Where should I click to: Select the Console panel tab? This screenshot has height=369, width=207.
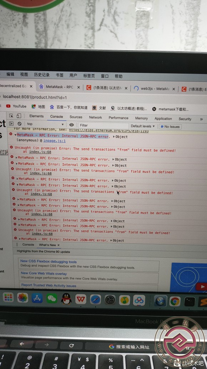click(56, 116)
